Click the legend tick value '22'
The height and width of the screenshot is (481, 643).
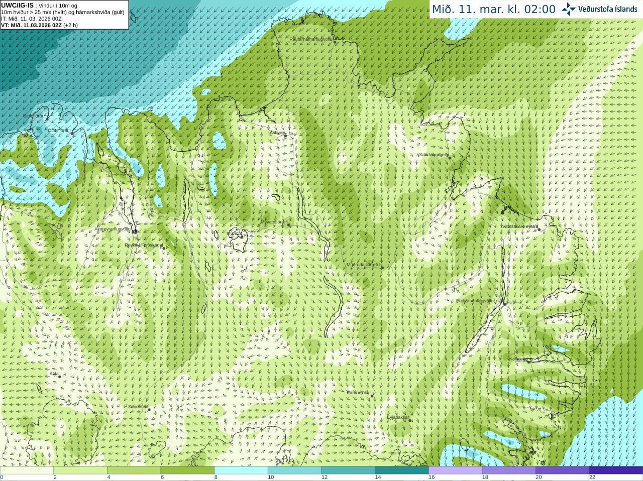coord(592,477)
